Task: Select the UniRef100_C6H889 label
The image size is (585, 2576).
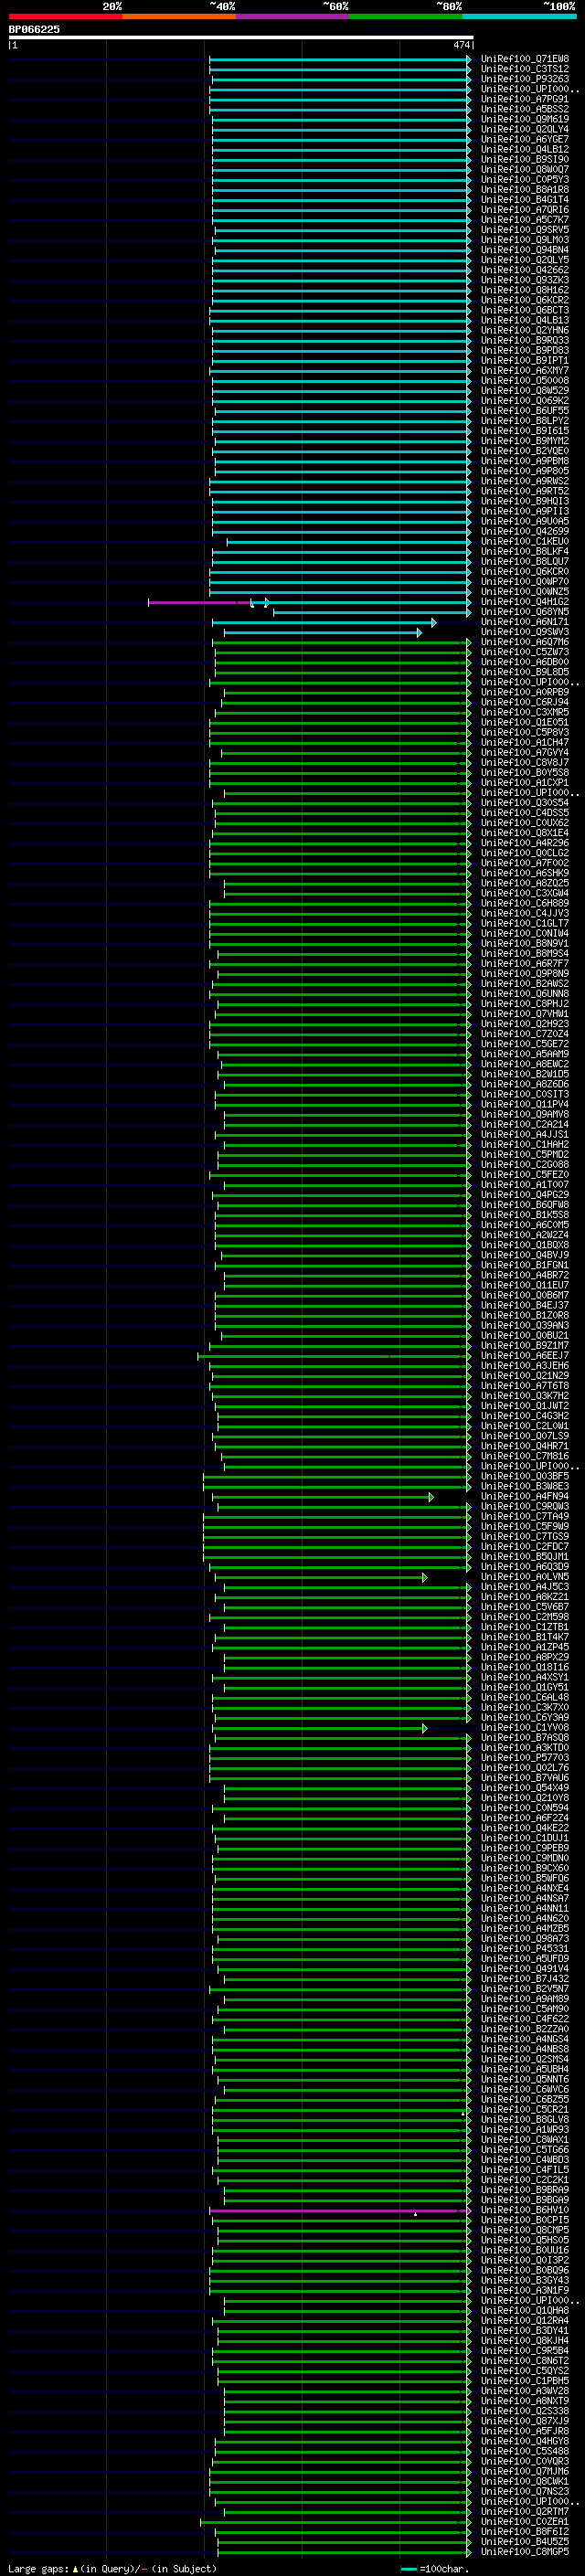Action: coord(524,903)
